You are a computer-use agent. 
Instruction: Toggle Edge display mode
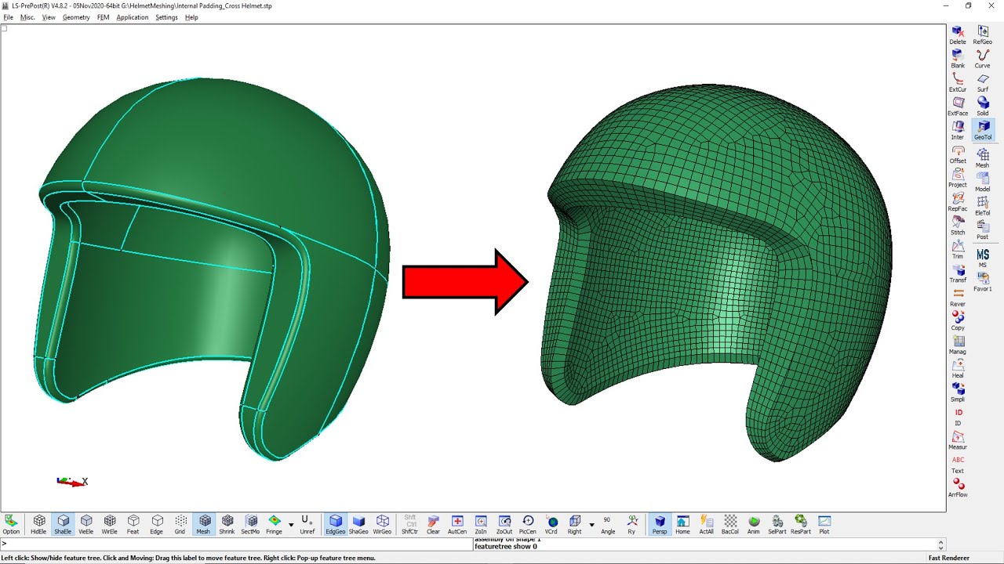pos(157,524)
